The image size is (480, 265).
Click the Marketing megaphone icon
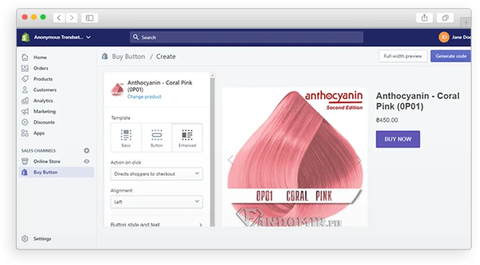[25, 112]
